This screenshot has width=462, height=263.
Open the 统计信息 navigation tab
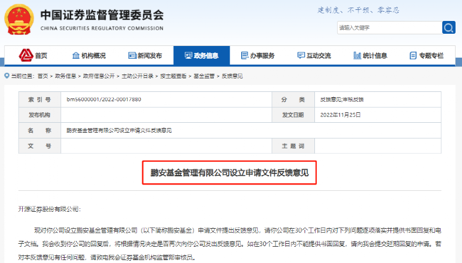370,55
